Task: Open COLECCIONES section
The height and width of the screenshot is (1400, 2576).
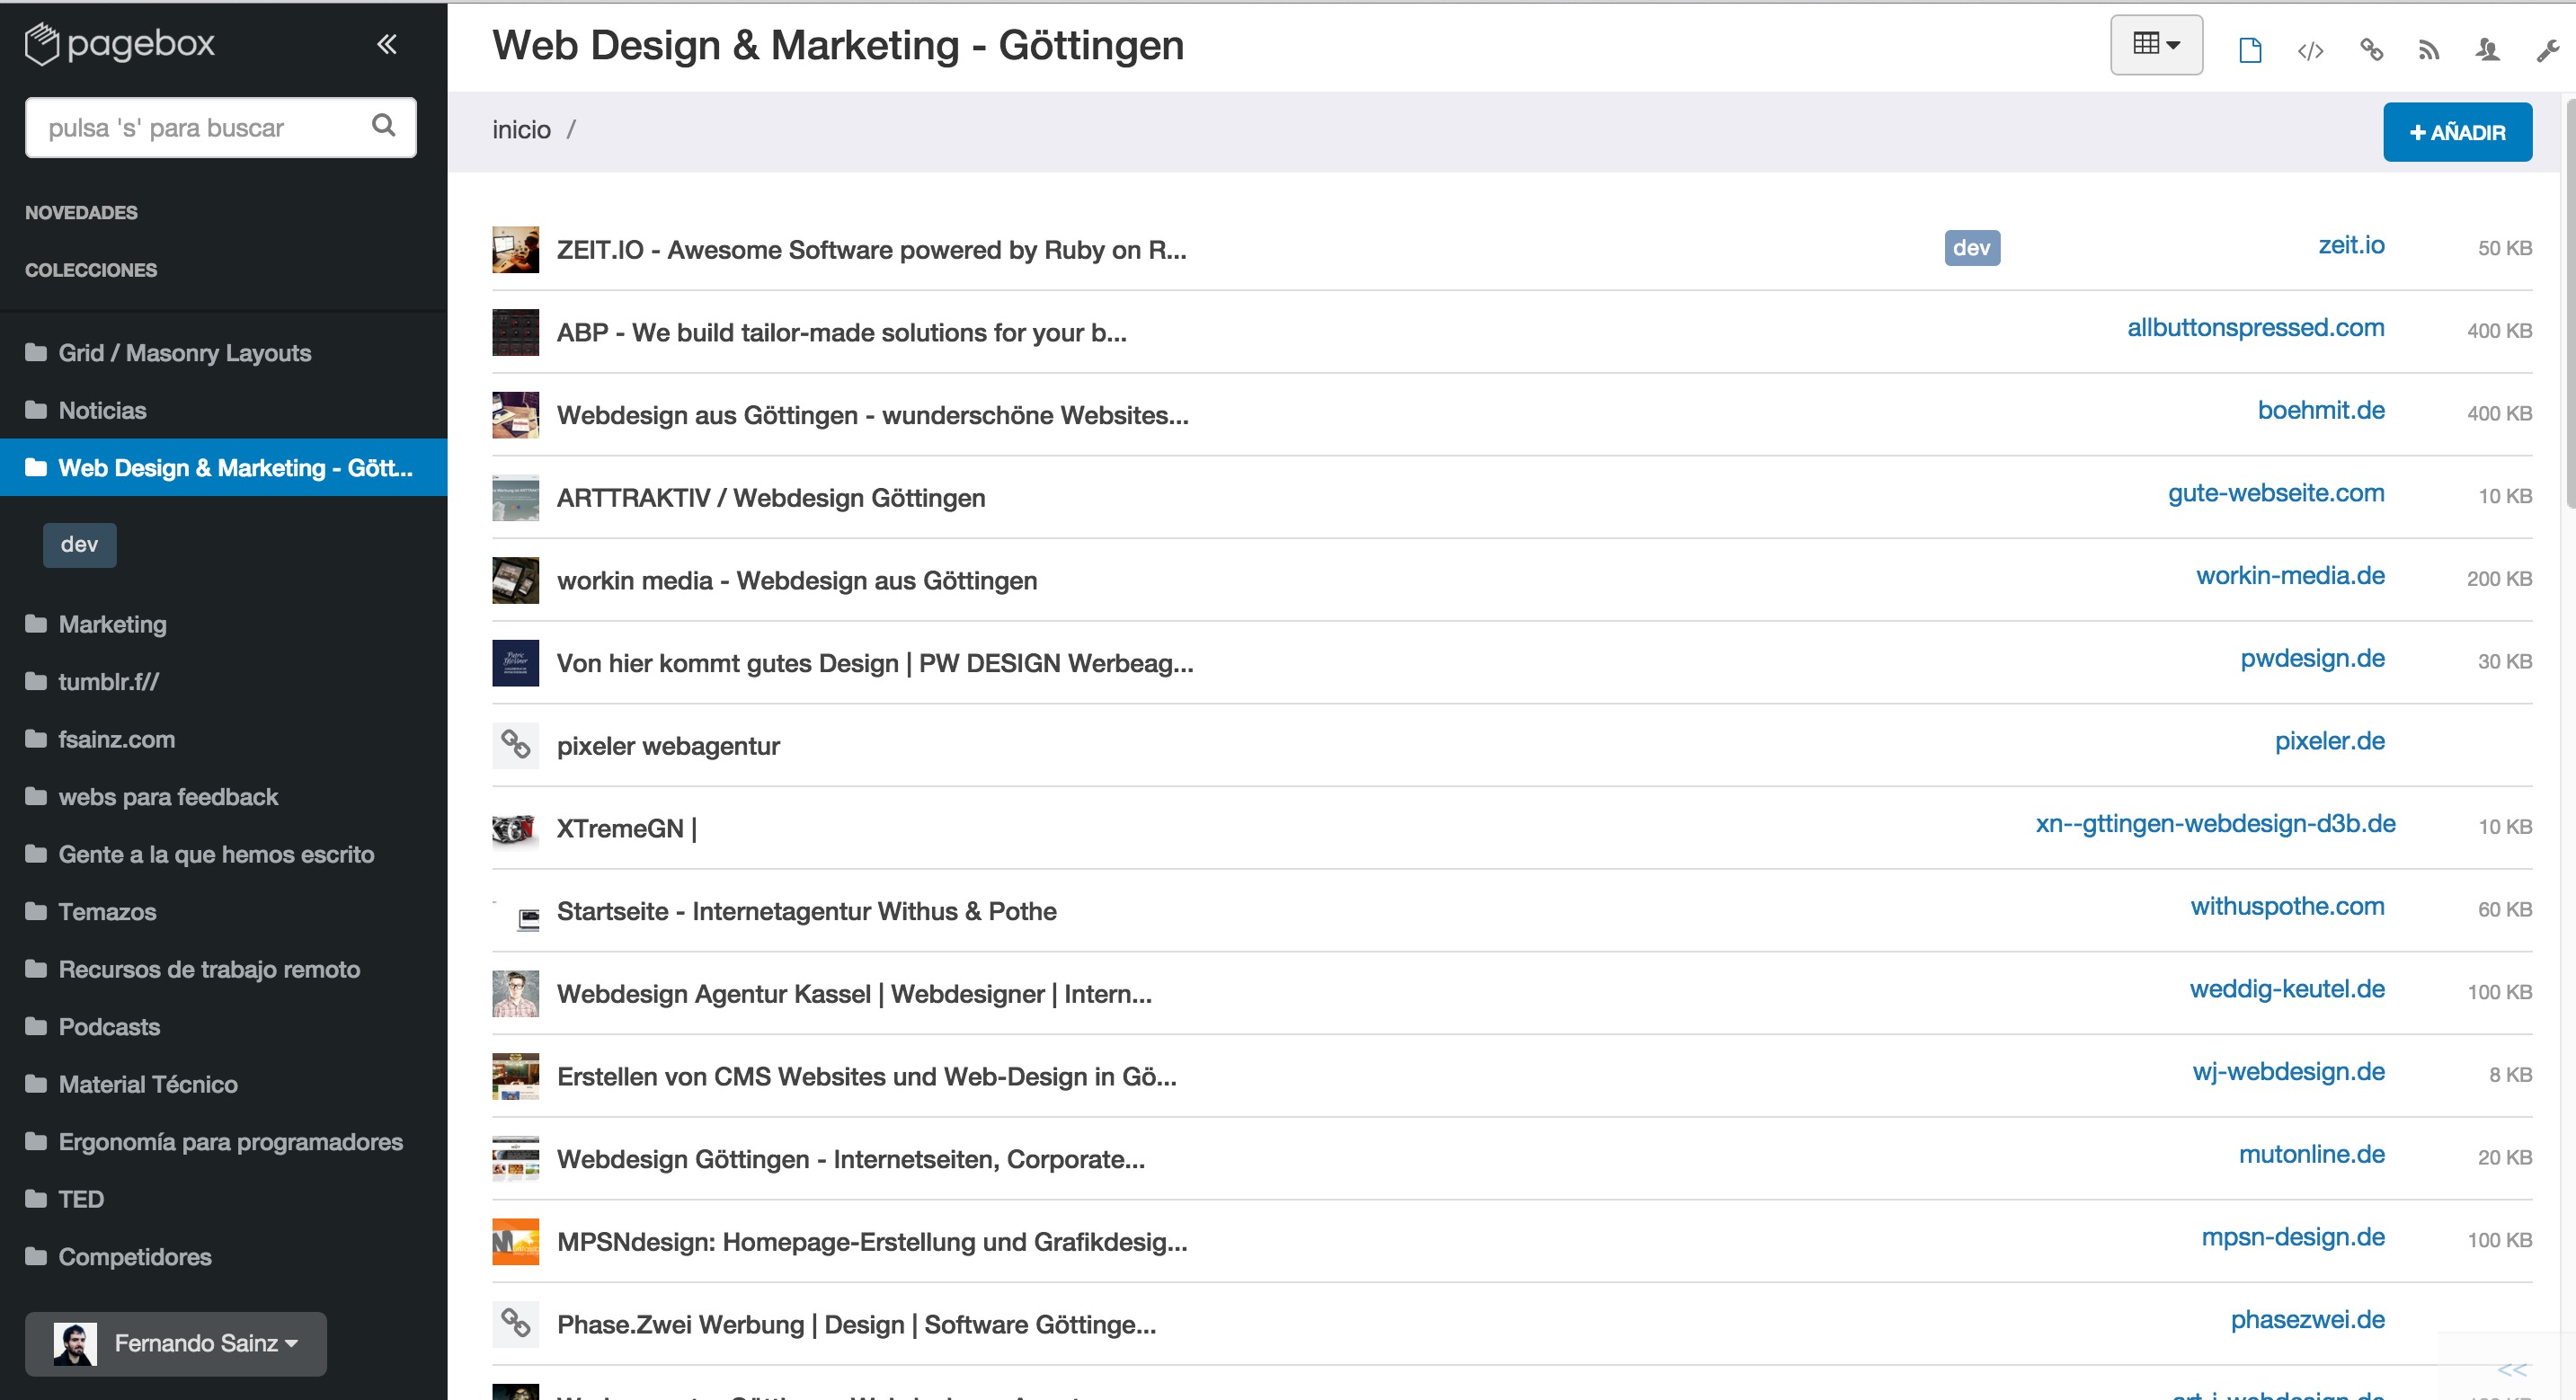Action: click(91, 270)
